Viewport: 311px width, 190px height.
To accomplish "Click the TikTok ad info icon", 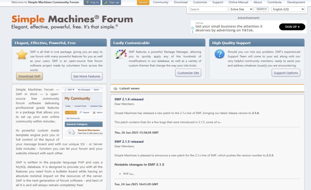I will [x=193, y=28].
